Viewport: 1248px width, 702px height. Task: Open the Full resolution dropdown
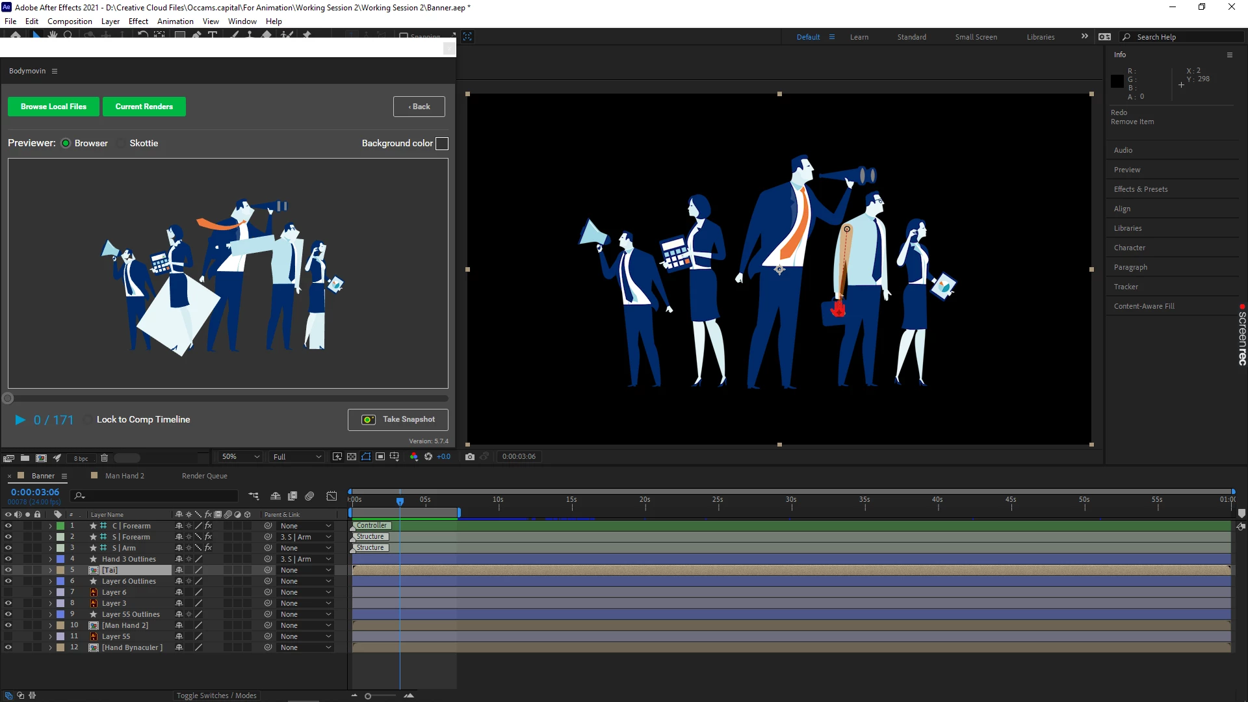click(x=297, y=457)
